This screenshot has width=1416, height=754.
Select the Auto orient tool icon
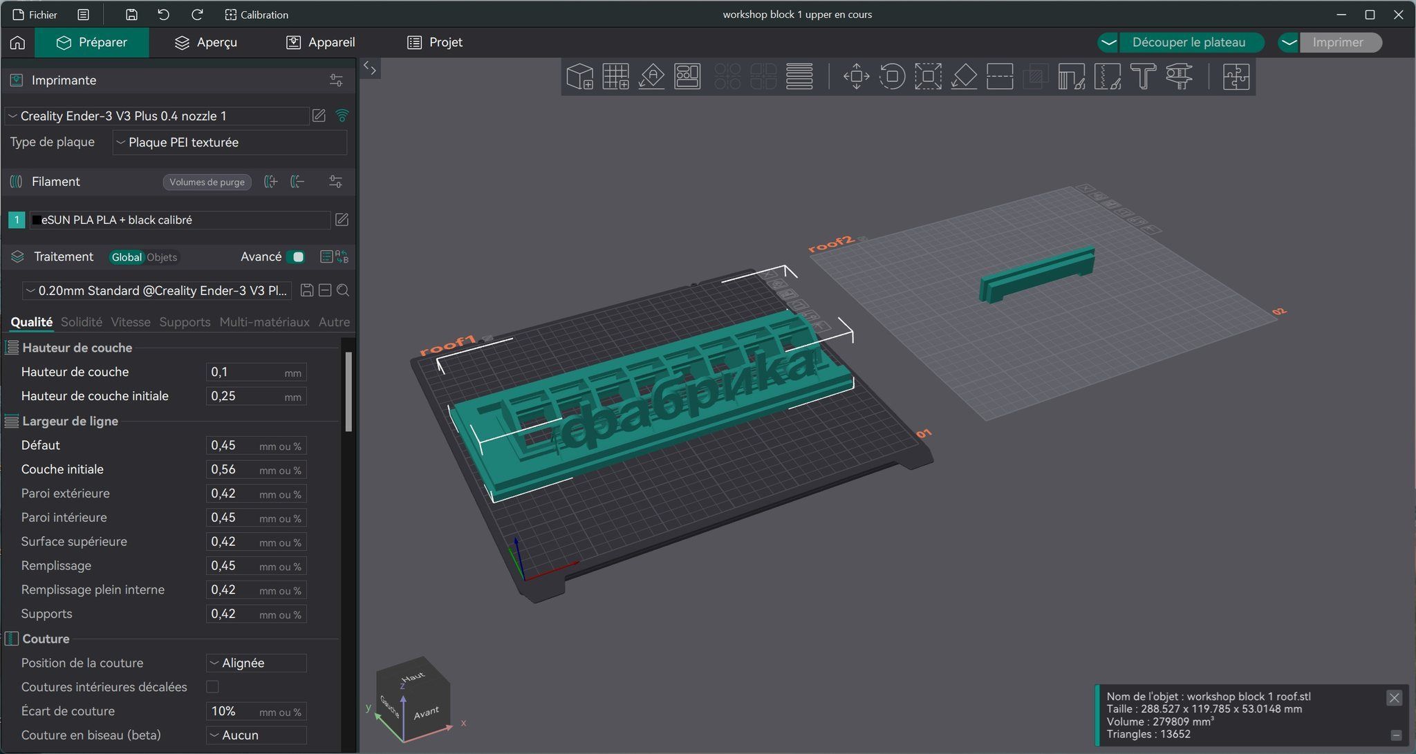pos(651,76)
